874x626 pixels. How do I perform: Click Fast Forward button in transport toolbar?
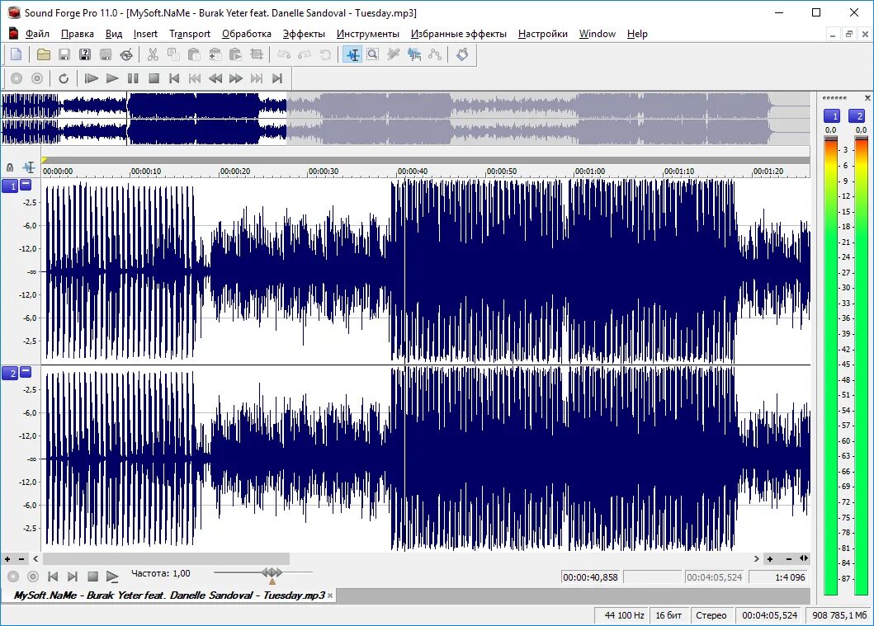click(x=236, y=78)
